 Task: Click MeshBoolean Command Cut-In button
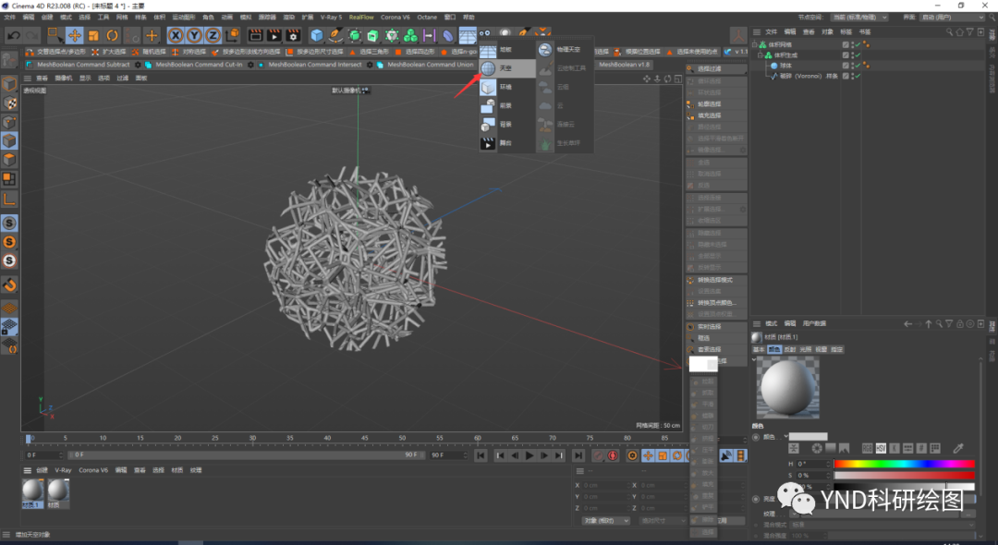click(194, 65)
